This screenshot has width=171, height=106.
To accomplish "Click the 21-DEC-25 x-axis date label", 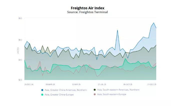I will (152, 84).
